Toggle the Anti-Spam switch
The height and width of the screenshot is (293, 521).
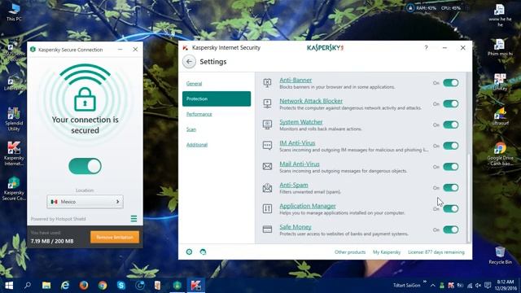click(450, 188)
